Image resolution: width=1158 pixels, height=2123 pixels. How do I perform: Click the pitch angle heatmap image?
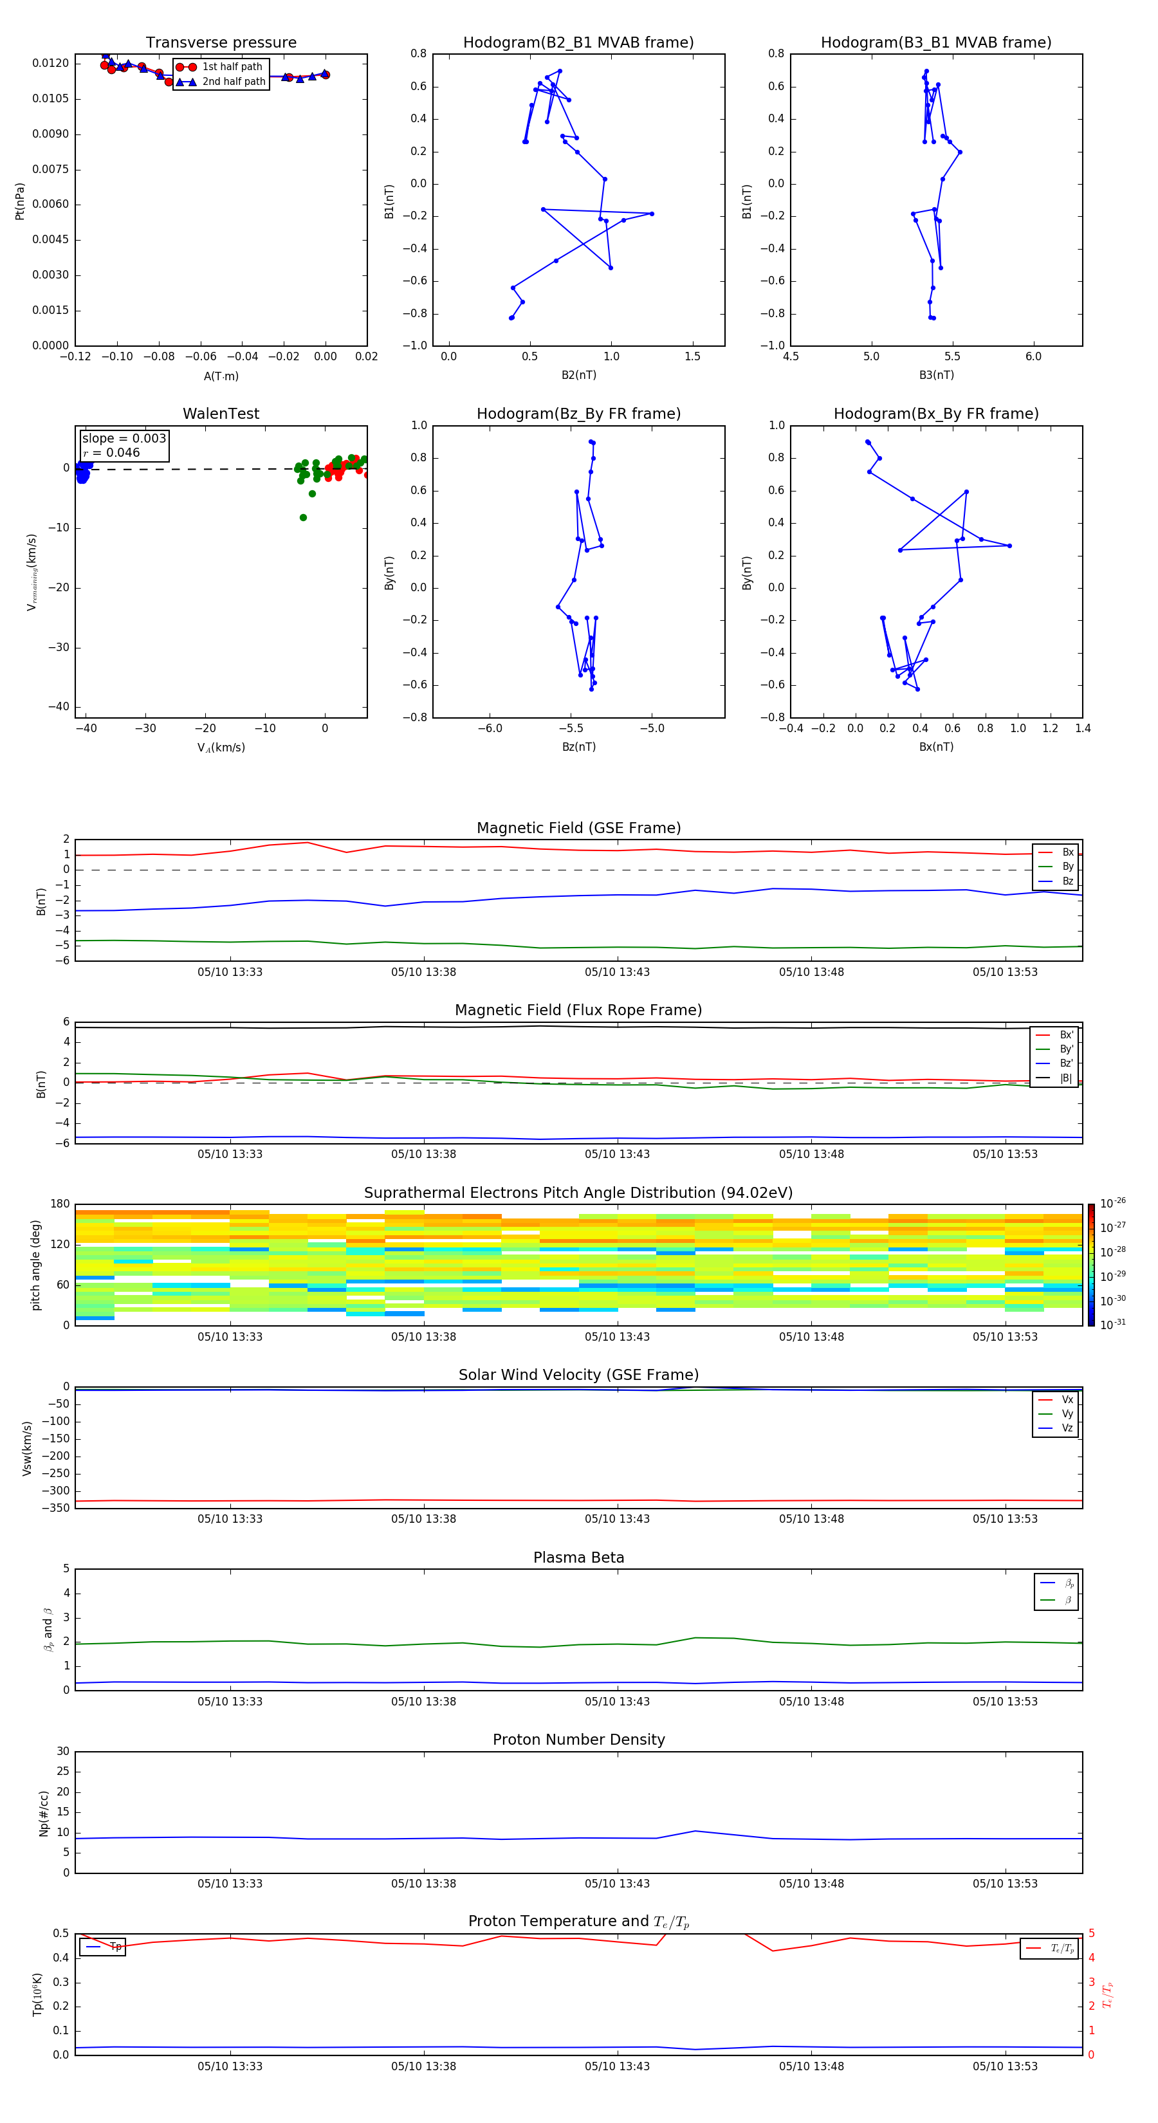click(578, 1265)
